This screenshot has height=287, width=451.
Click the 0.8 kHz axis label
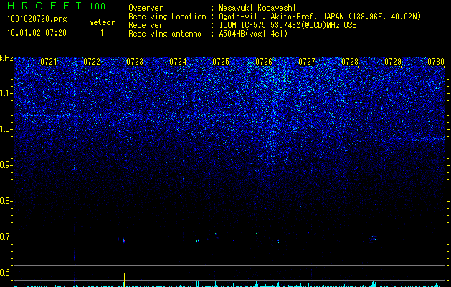[6, 201]
